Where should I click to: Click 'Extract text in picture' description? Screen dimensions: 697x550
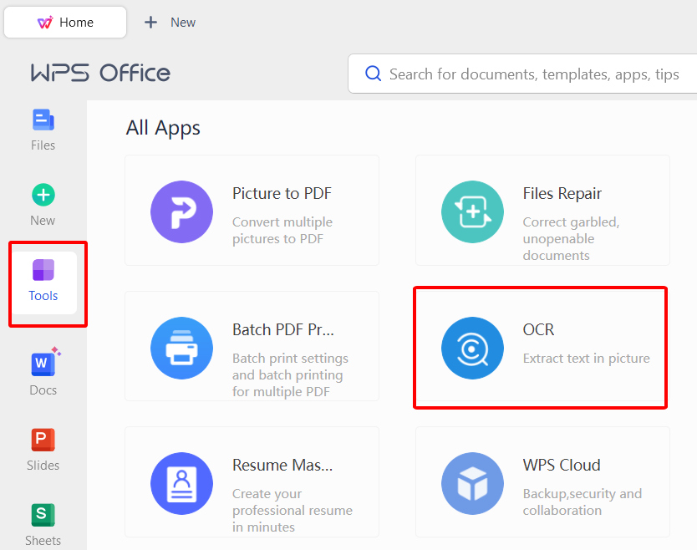pos(587,359)
